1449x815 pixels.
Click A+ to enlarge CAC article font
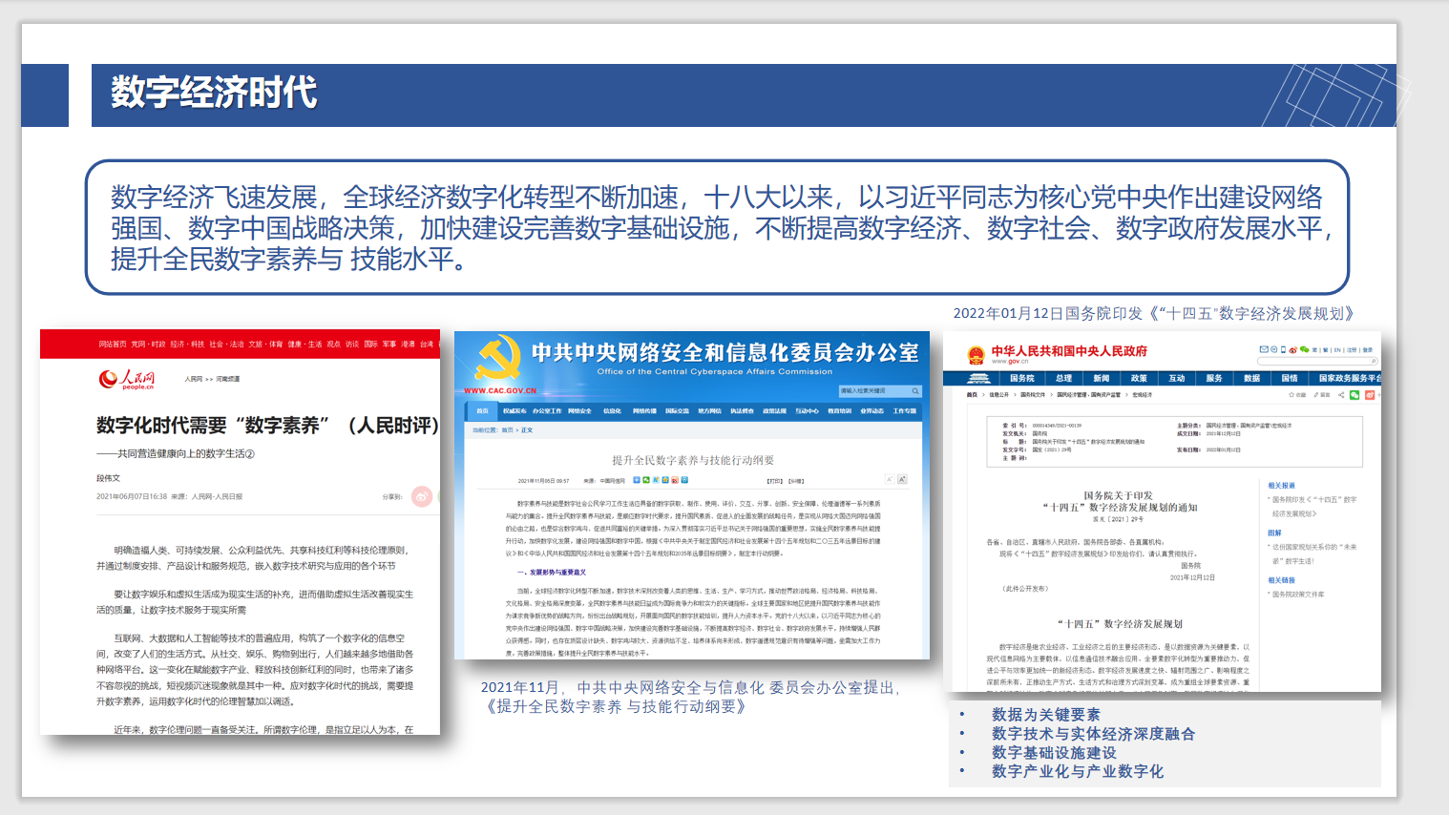pos(902,479)
